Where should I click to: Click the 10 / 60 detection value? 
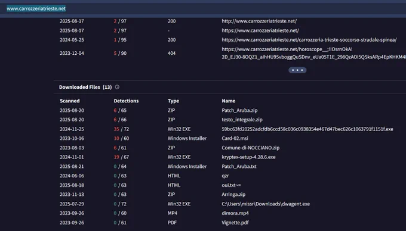pyautogui.click(x=121, y=138)
